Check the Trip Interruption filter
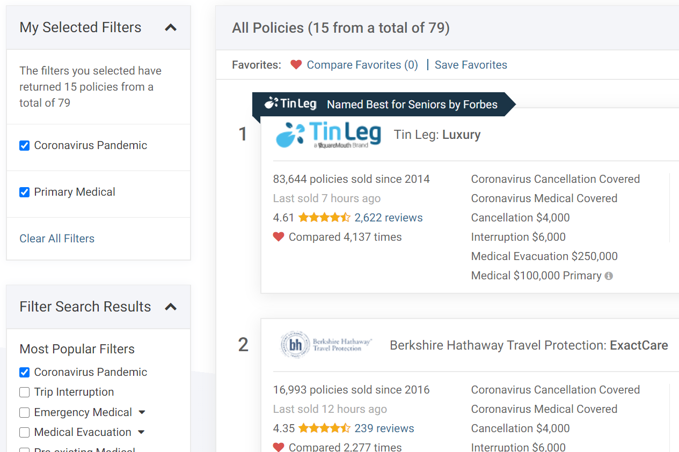Screen dimensions: 679x452 pos(24,392)
